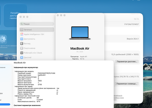Open Робочий стіл і Dock settings
Image resolution: width=152 pixels, height=108 pixels.
point(37,53)
